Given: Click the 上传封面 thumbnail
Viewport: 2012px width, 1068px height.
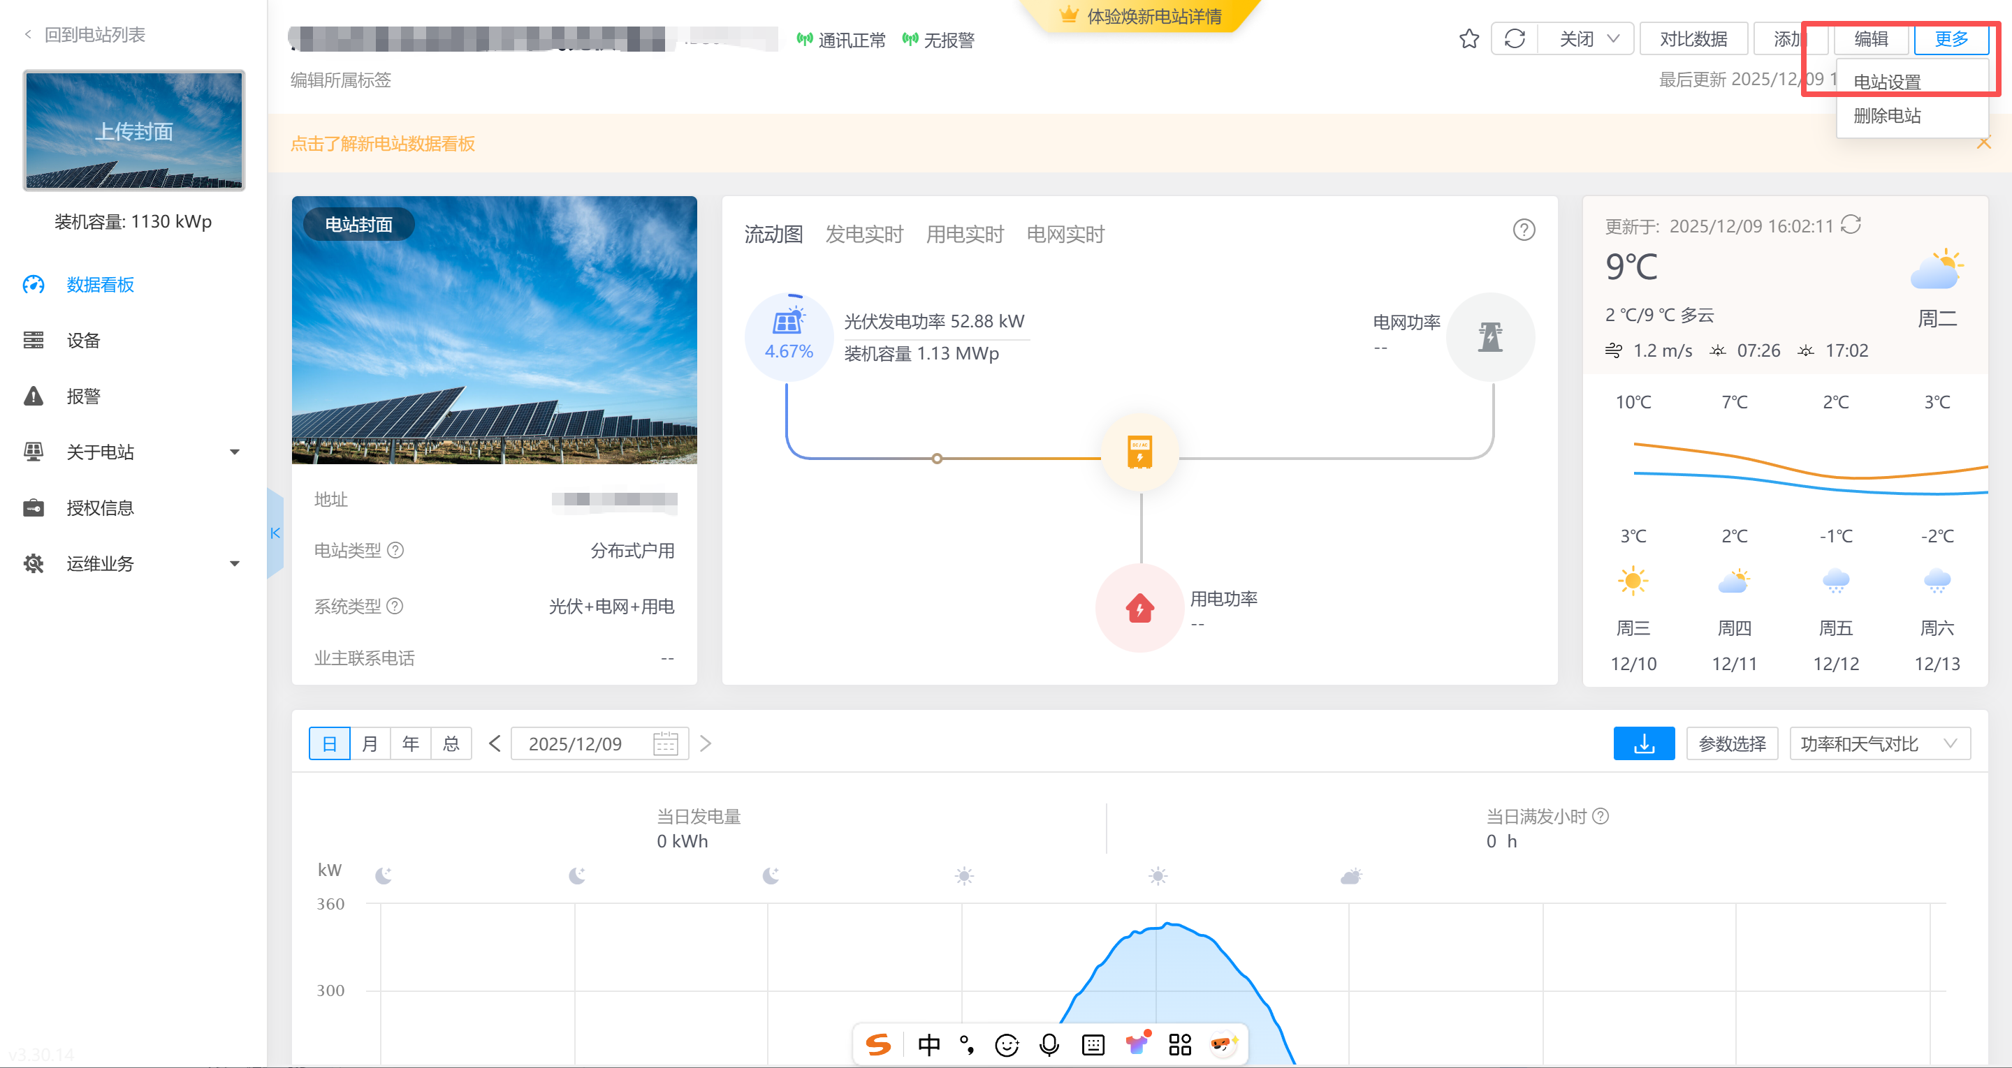Looking at the screenshot, I should pyautogui.click(x=133, y=131).
